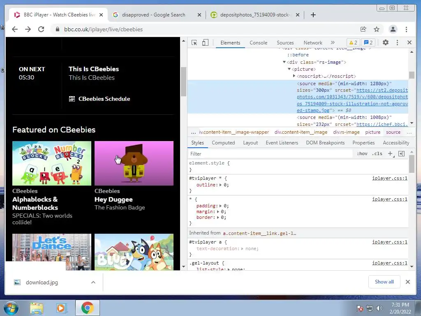This screenshot has height=316, width=421.
Task: Open Chrome three-dot menu
Action: [407, 29]
